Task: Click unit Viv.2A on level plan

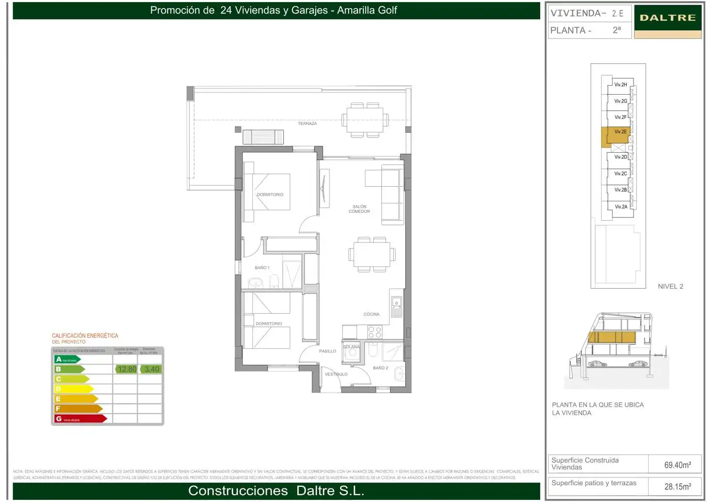Action: [x=620, y=207]
